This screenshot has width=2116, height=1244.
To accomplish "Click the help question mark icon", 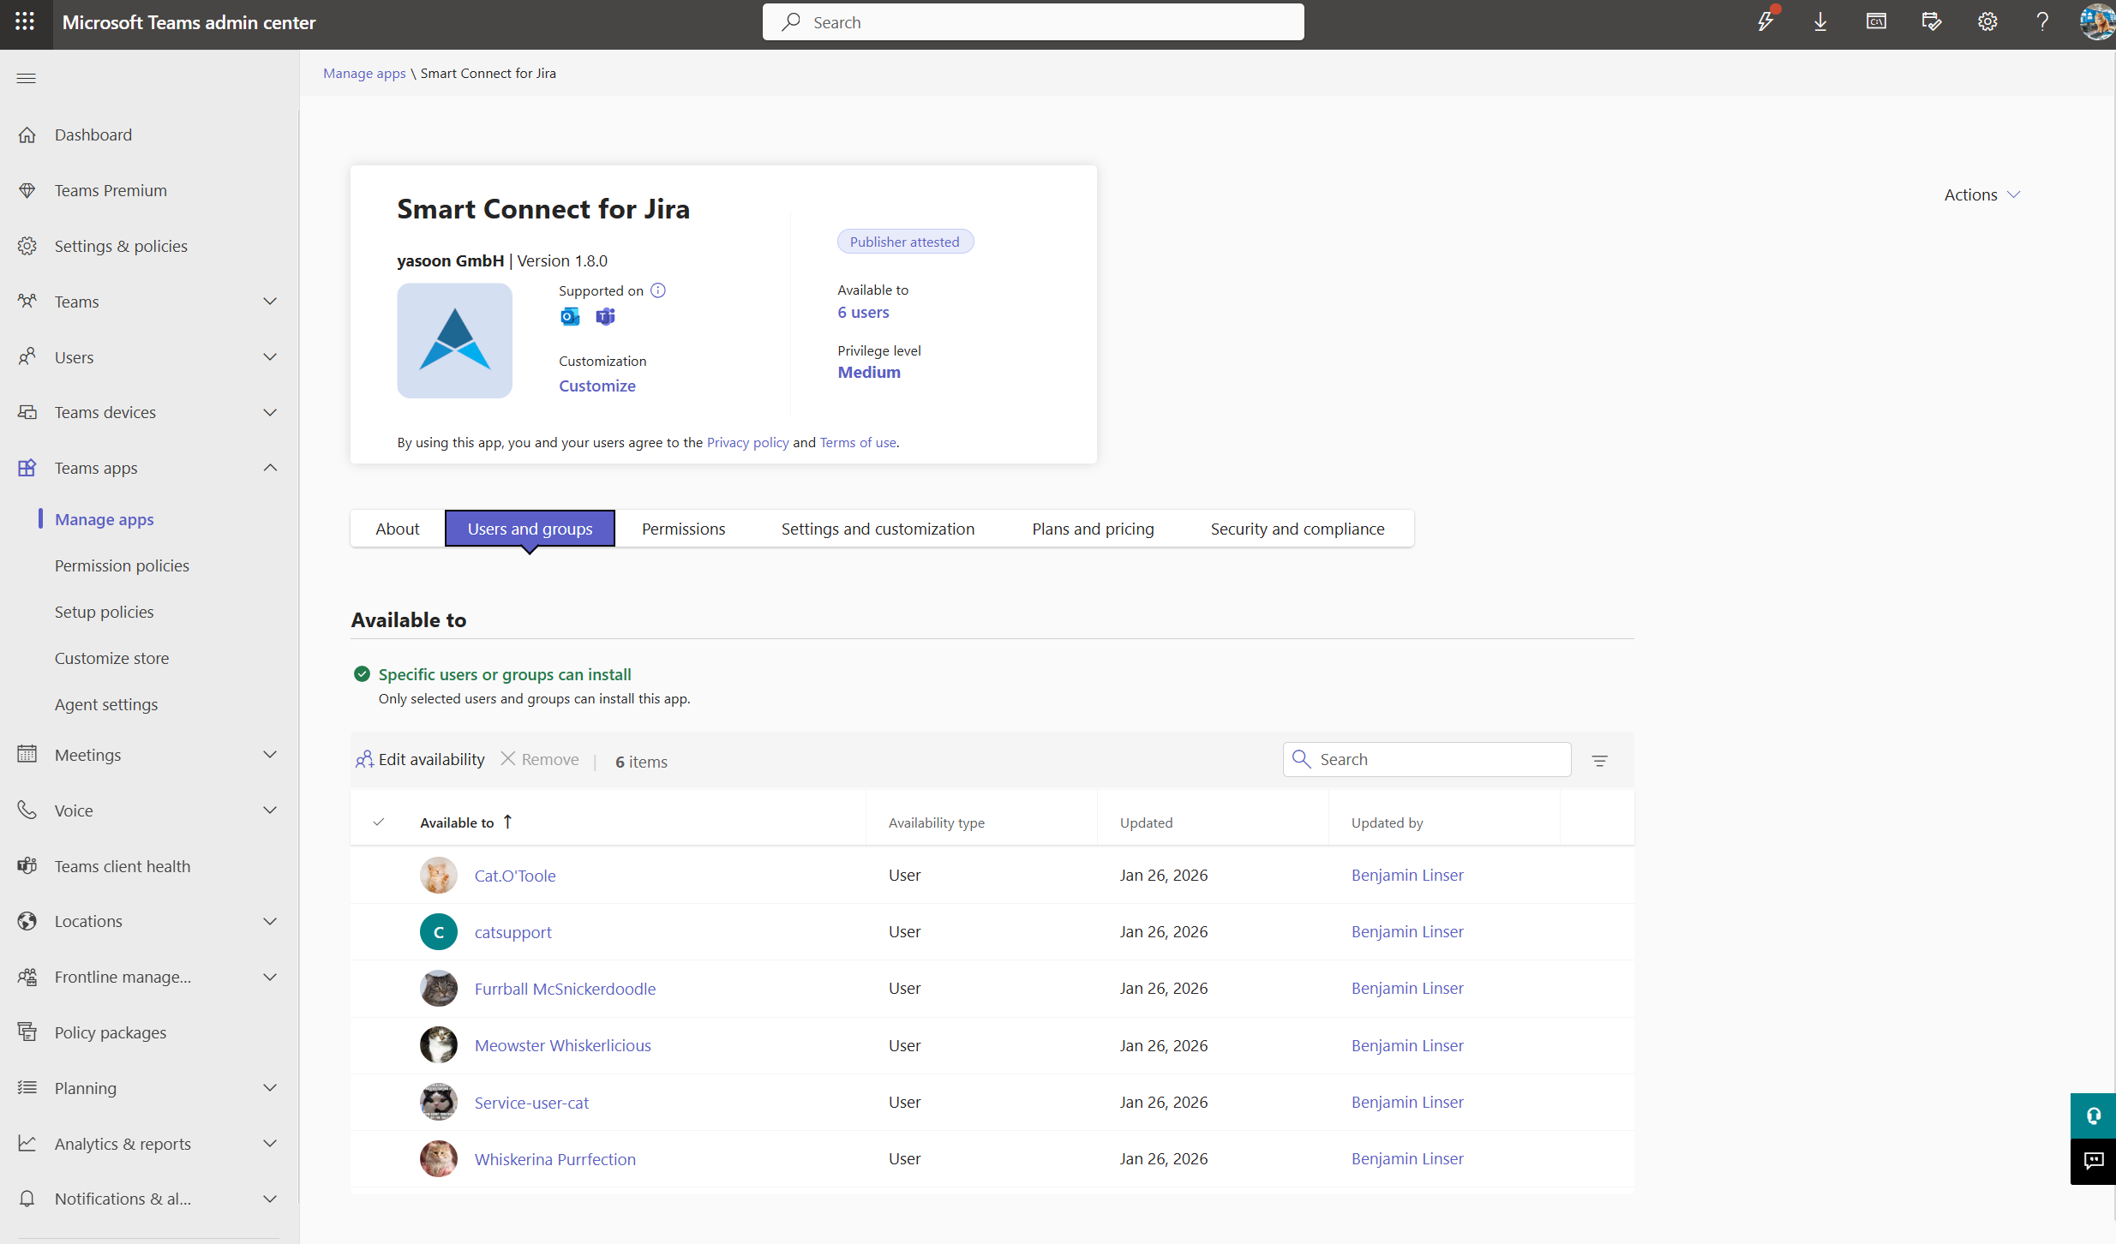I will point(2042,22).
